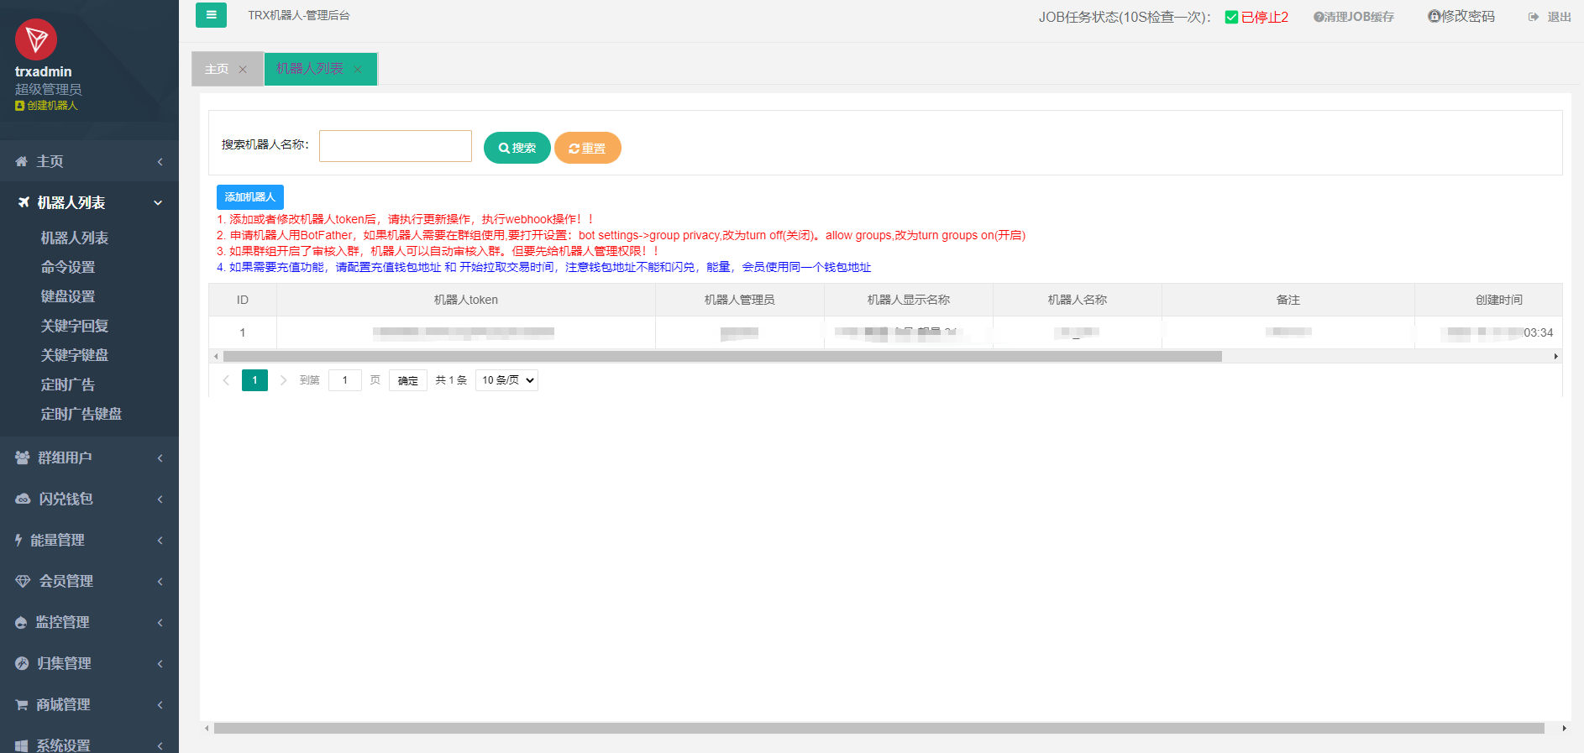Screen dimensions: 1584x753
Task: Click the yellow 创建机器人 badge icon
Action: 19,106
